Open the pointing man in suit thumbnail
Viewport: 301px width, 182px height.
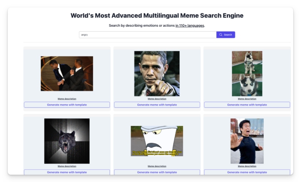pos(157,73)
